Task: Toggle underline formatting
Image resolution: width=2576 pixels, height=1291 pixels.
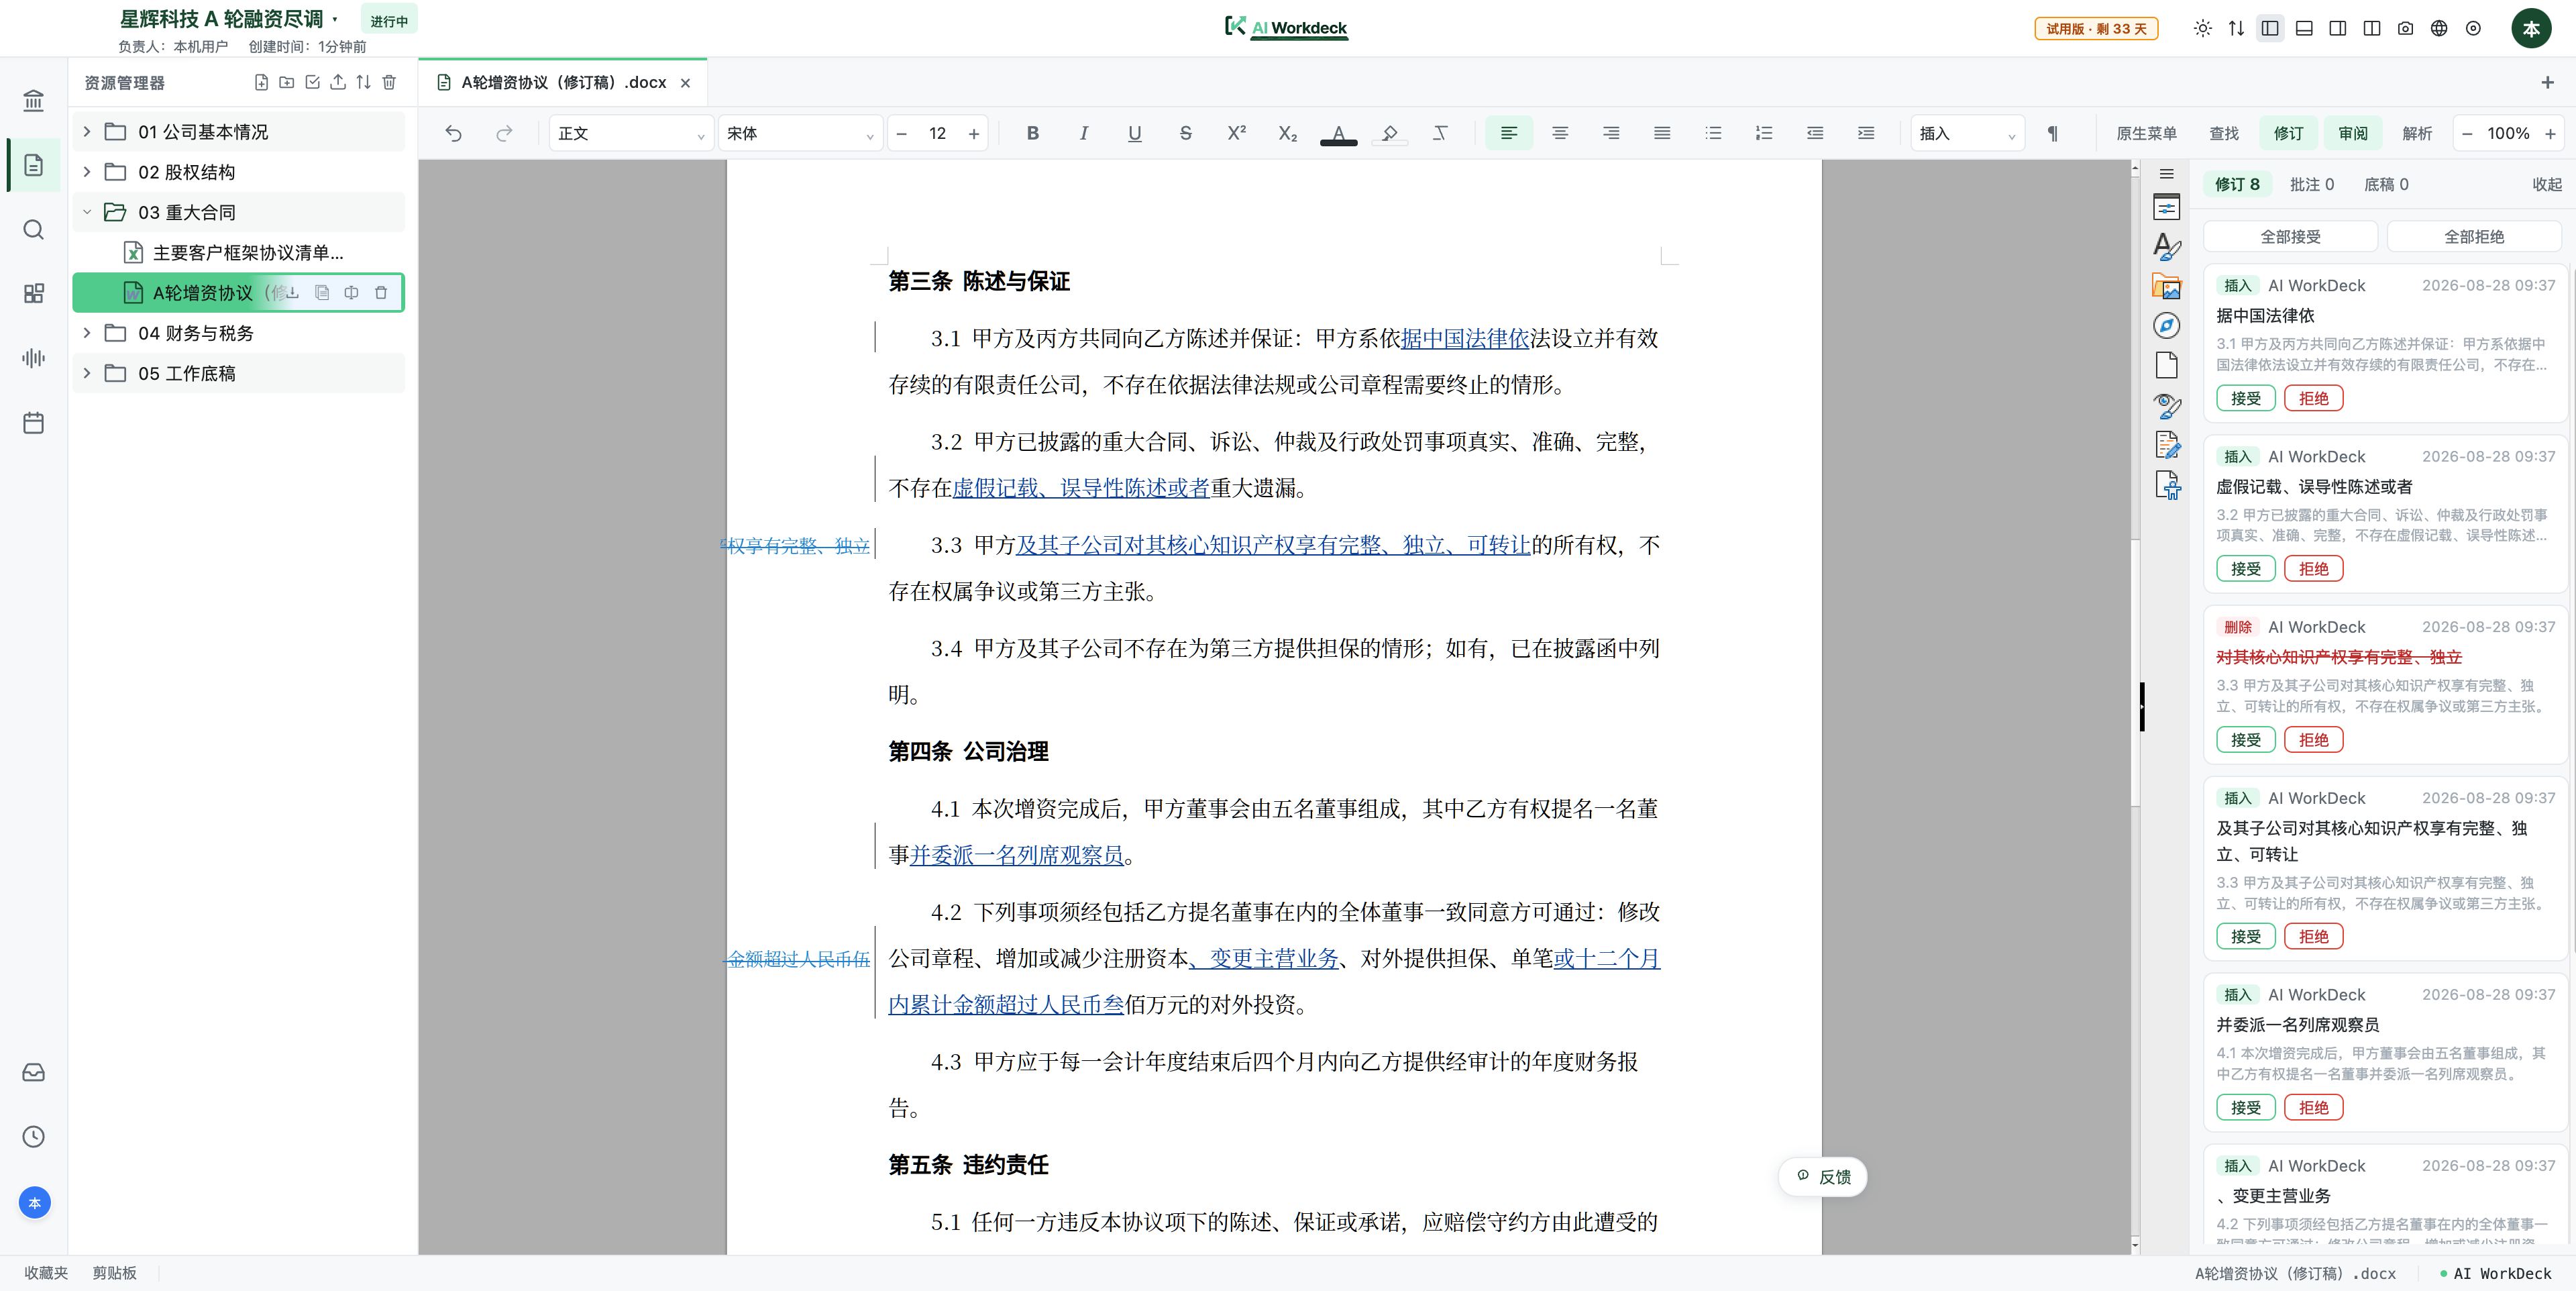Action: click(1135, 133)
